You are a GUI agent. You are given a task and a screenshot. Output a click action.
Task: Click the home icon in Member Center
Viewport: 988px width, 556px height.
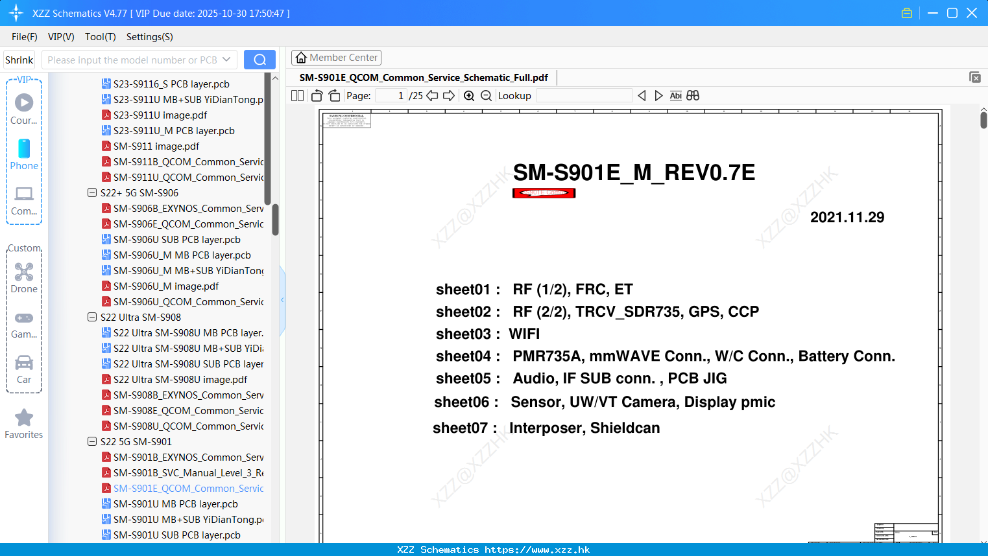301,58
